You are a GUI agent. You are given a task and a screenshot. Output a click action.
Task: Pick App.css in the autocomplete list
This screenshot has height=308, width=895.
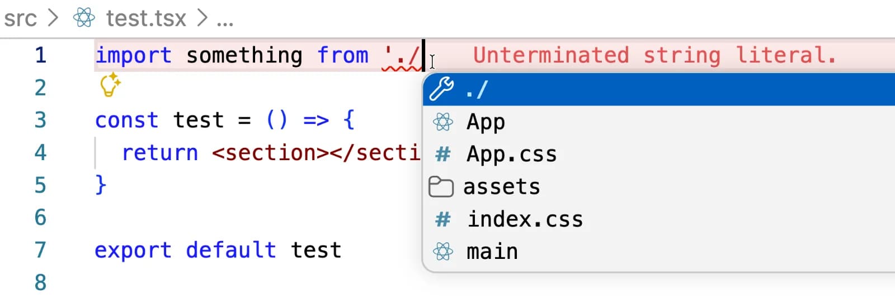click(x=512, y=154)
